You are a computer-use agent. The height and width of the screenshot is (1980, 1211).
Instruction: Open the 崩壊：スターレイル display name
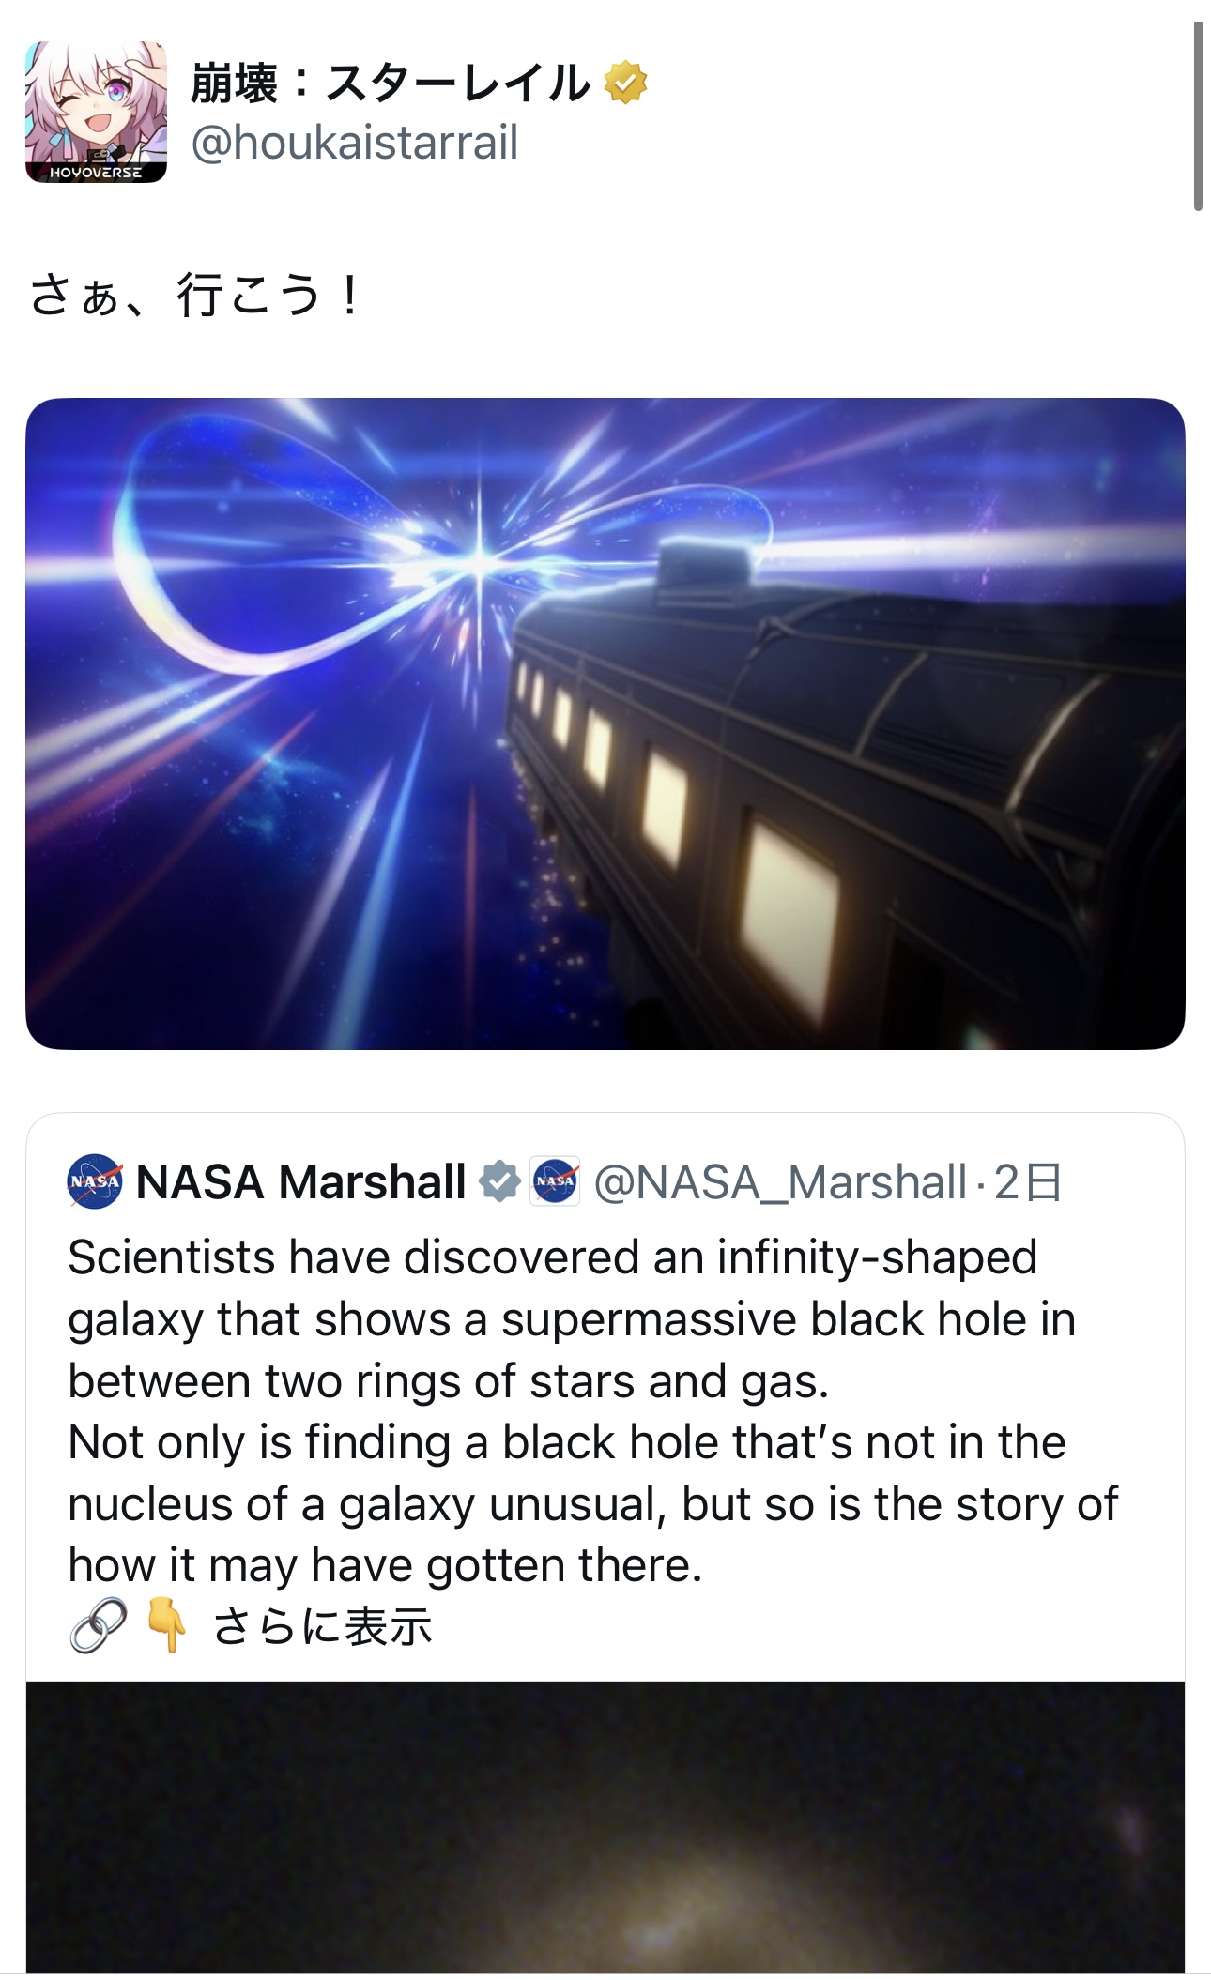(x=390, y=84)
